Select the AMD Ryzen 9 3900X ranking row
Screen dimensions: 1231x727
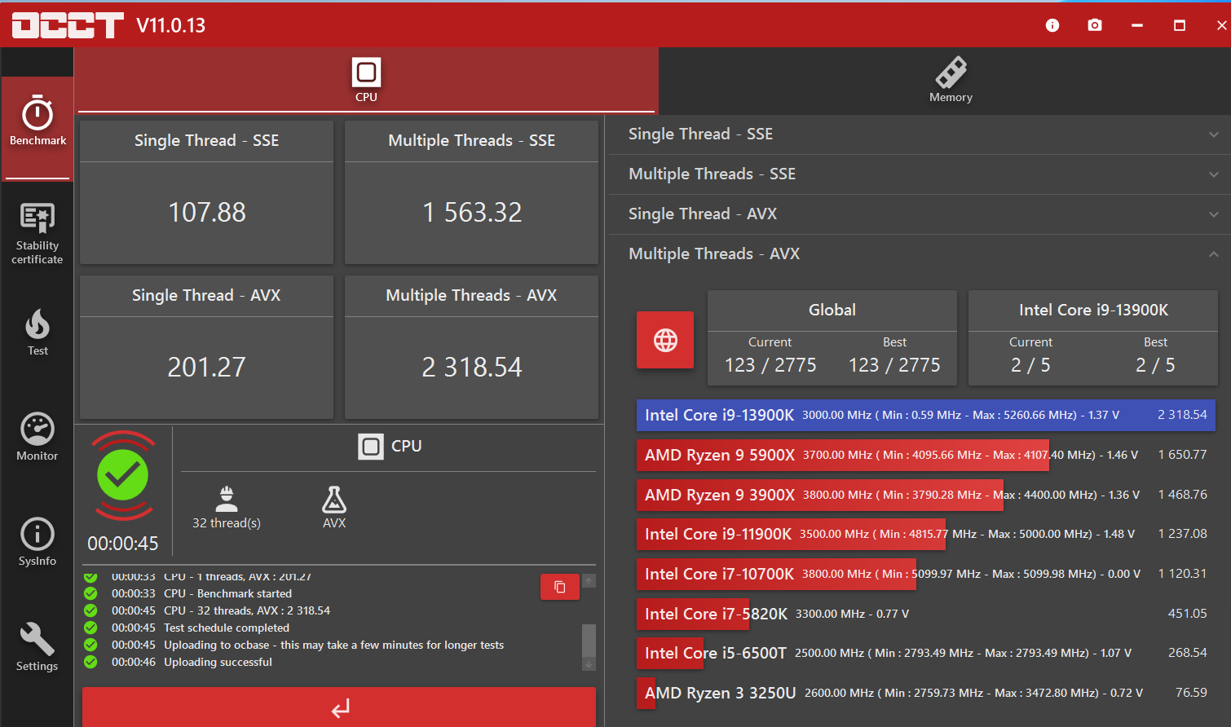click(926, 495)
